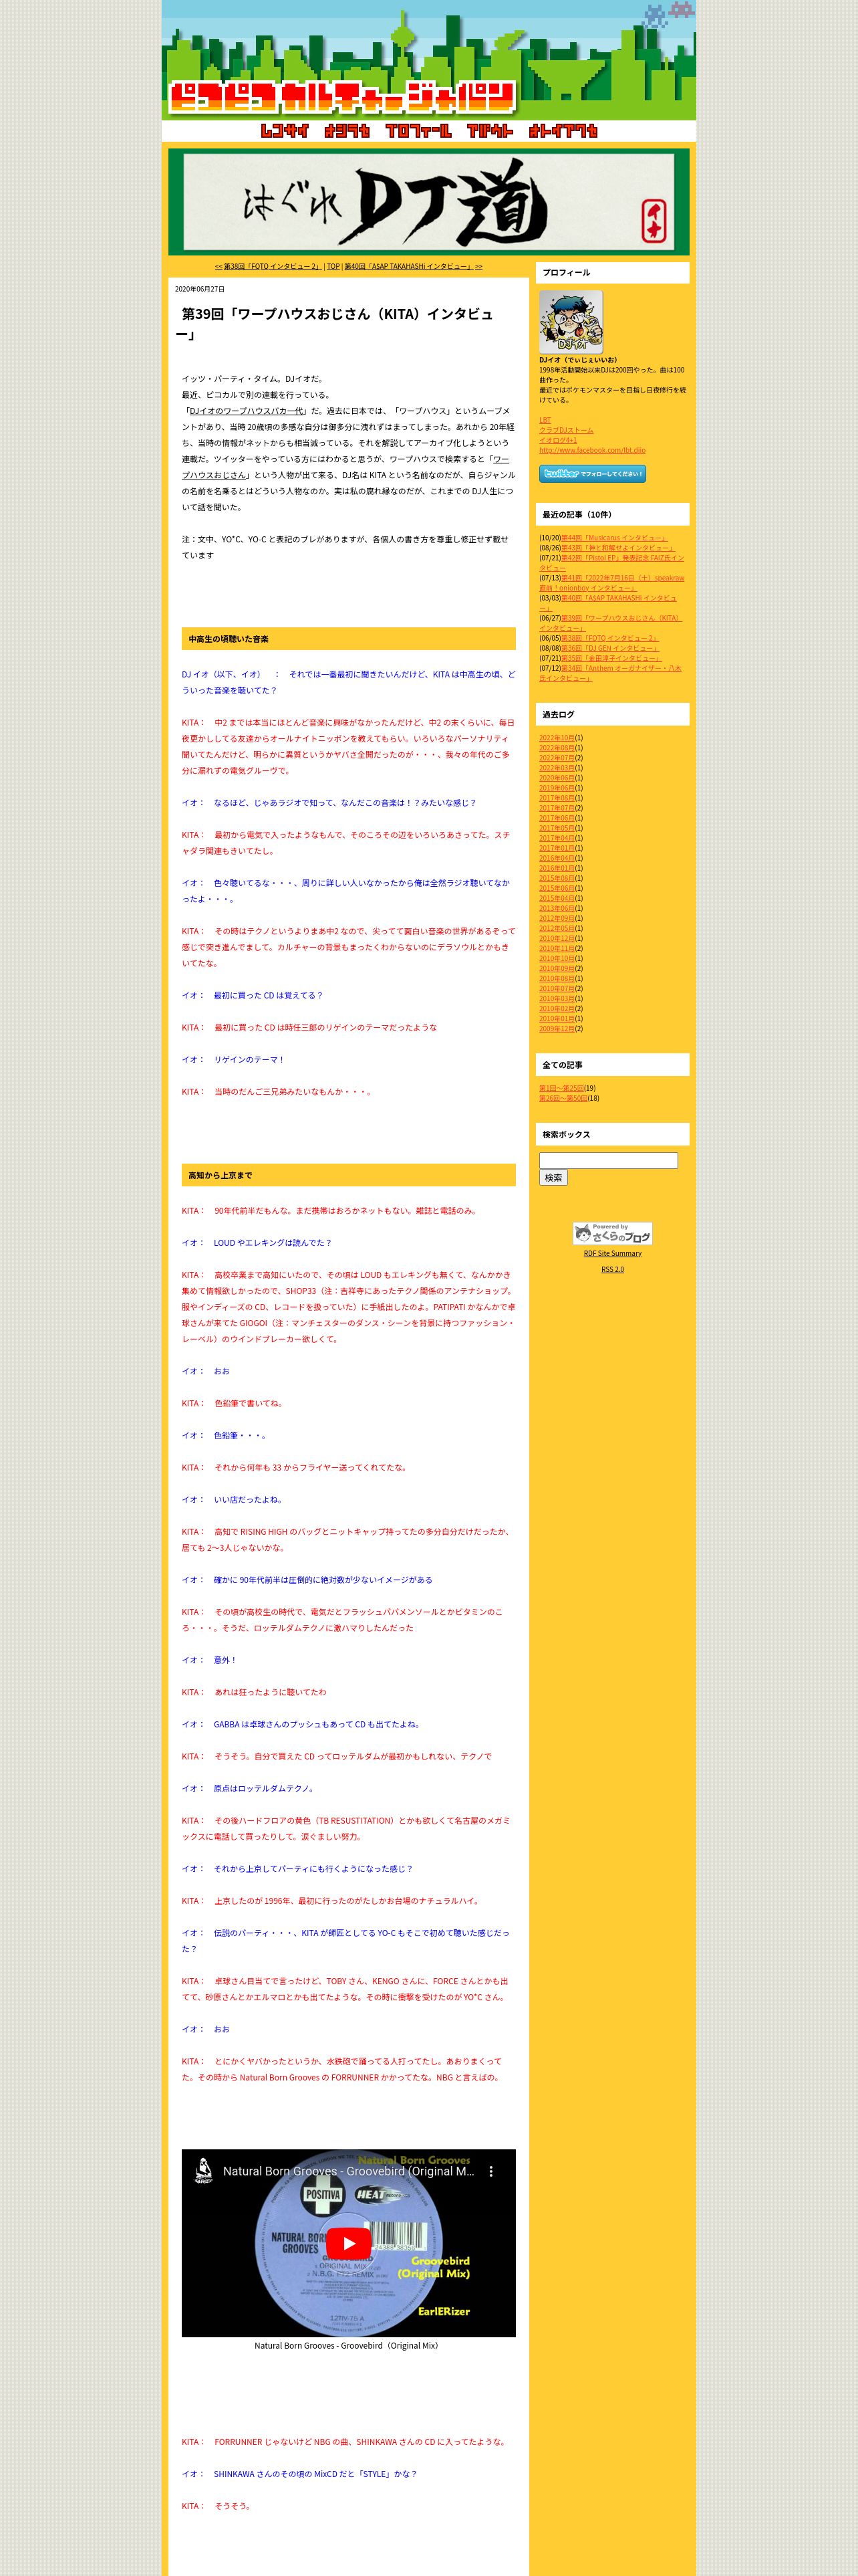858x2576 pixels.
Task: Open recent article 第36回 DJ GEN インタビュー
Action: click(x=609, y=648)
